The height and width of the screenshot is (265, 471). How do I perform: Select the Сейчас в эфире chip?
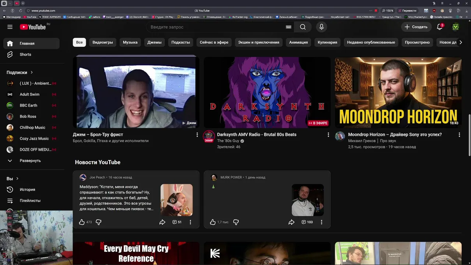tap(214, 42)
